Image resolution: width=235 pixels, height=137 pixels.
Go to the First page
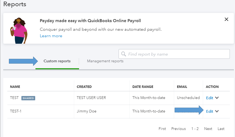(162, 129)
